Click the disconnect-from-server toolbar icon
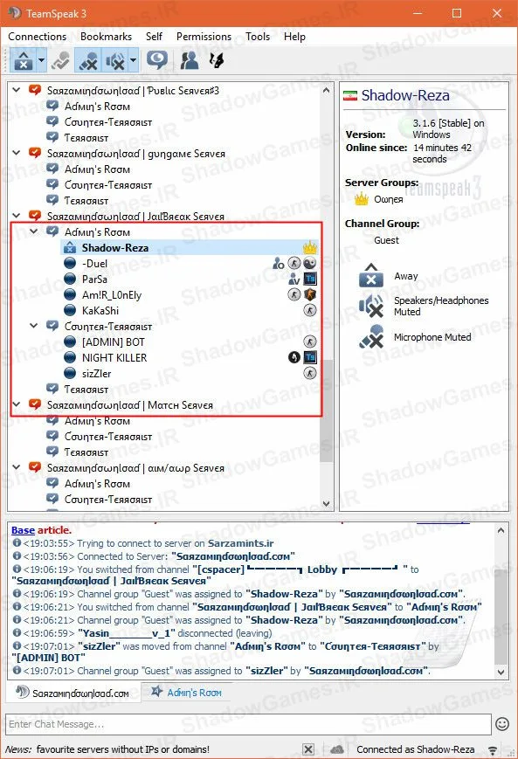This screenshot has height=759, width=518. pos(60,60)
